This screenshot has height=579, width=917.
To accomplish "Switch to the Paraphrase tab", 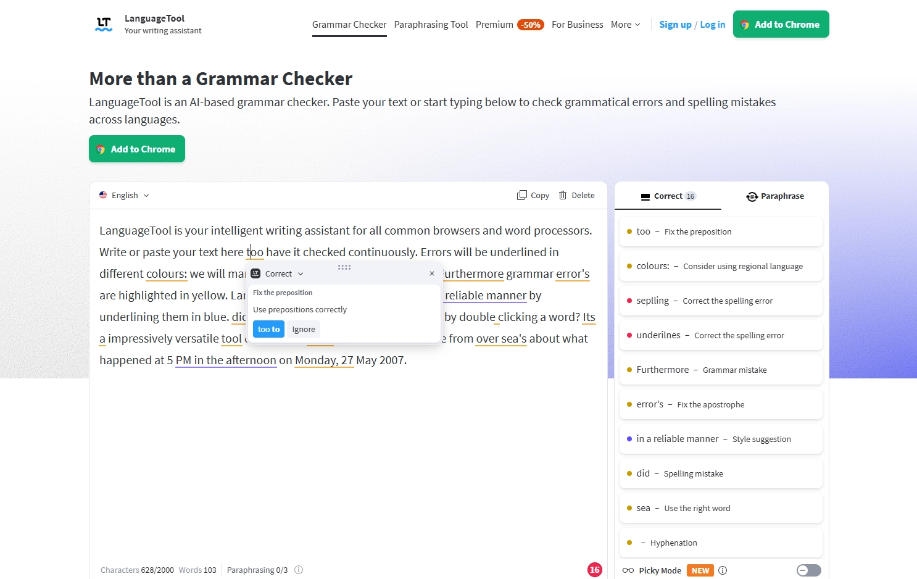I will click(775, 196).
